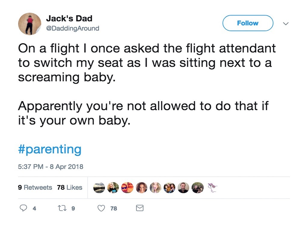Screen dimensions: 308x226
Task: Click the reply speech bubble icon
Action: [24, 208]
